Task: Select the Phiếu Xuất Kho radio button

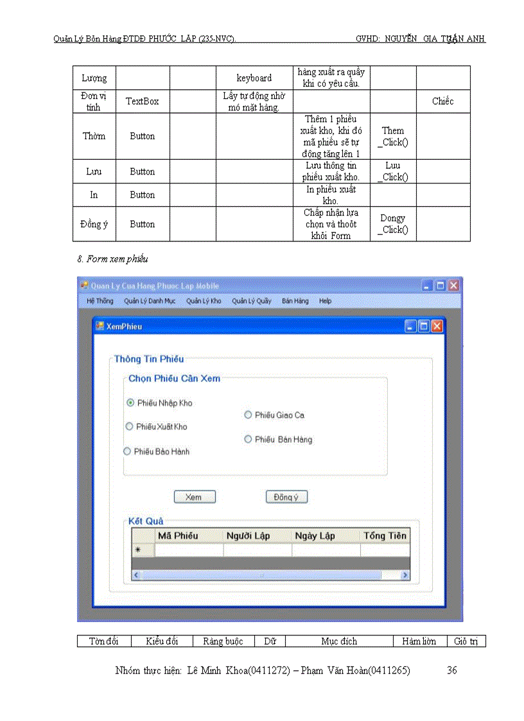Action: click(129, 426)
